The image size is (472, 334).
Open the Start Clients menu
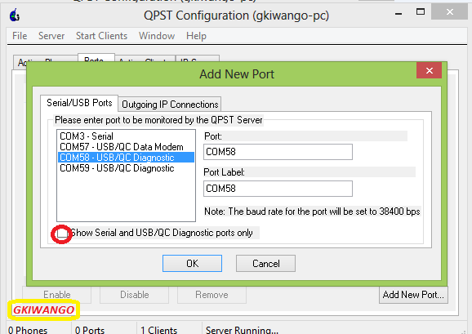coord(101,36)
